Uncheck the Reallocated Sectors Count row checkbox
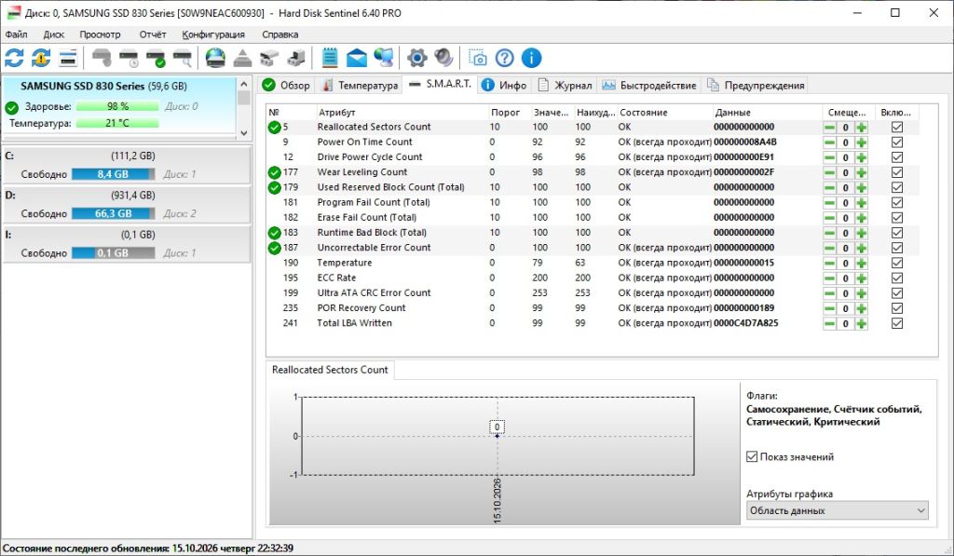The width and height of the screenshot is (954, 556). pos(897,128)
